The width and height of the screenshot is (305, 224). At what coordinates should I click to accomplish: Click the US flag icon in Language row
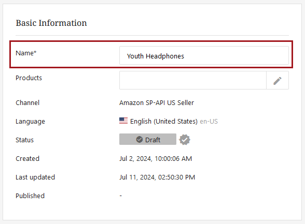[123, 121]
